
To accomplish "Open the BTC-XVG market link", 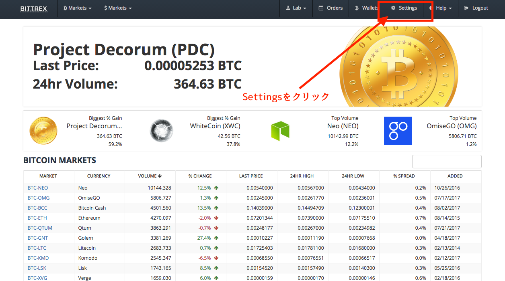I will (x=37, y=278).
